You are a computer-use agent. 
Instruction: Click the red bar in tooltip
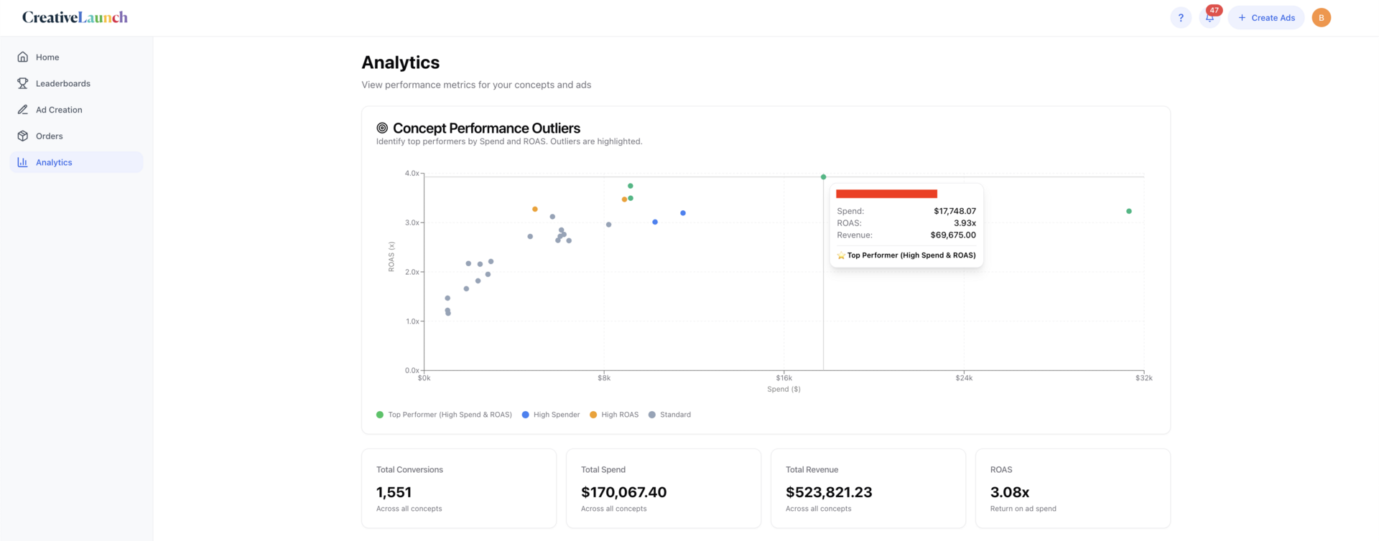coord(886,194)
